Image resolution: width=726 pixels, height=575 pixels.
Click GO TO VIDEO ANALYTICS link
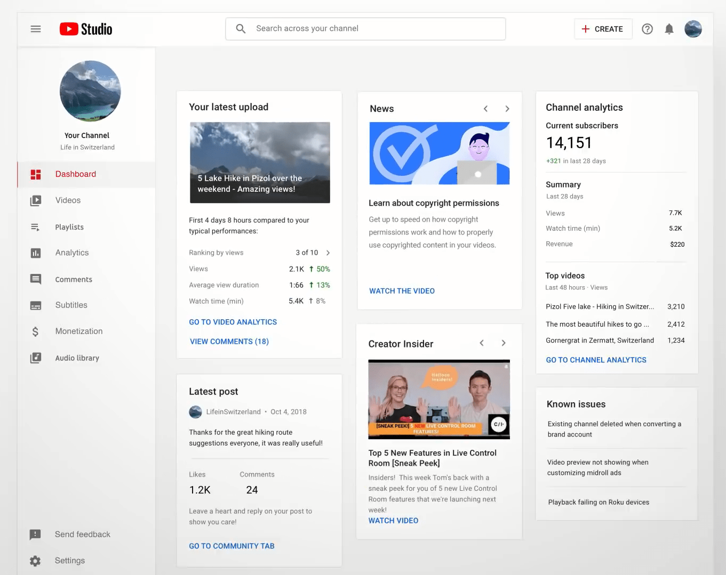coord(233,322)
